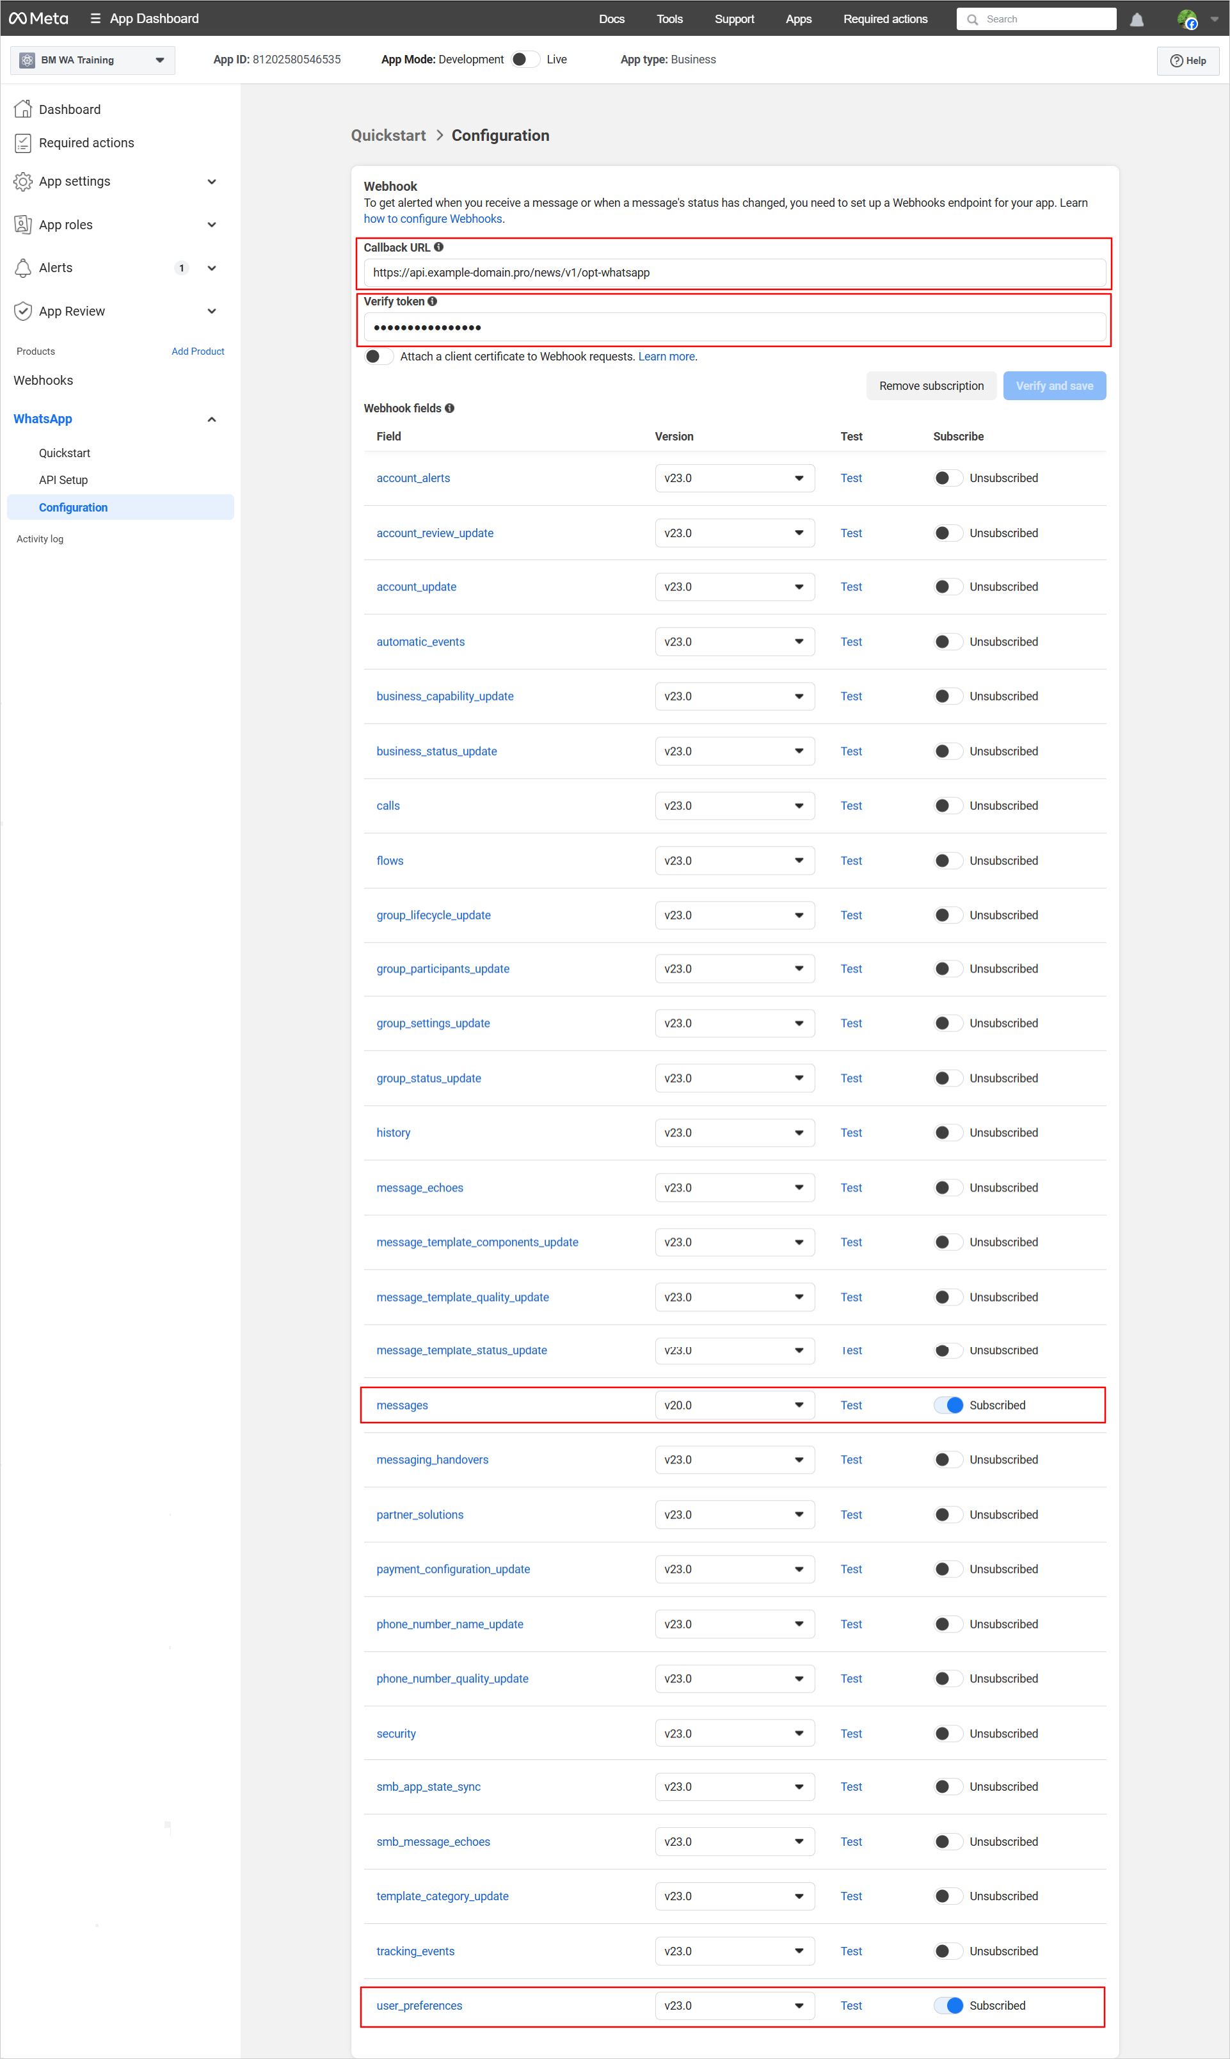
Task: Click the Alerts bell icon in sidebar
Action: (23, 268)
